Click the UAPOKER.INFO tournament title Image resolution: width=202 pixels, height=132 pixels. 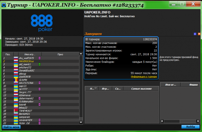97,12
